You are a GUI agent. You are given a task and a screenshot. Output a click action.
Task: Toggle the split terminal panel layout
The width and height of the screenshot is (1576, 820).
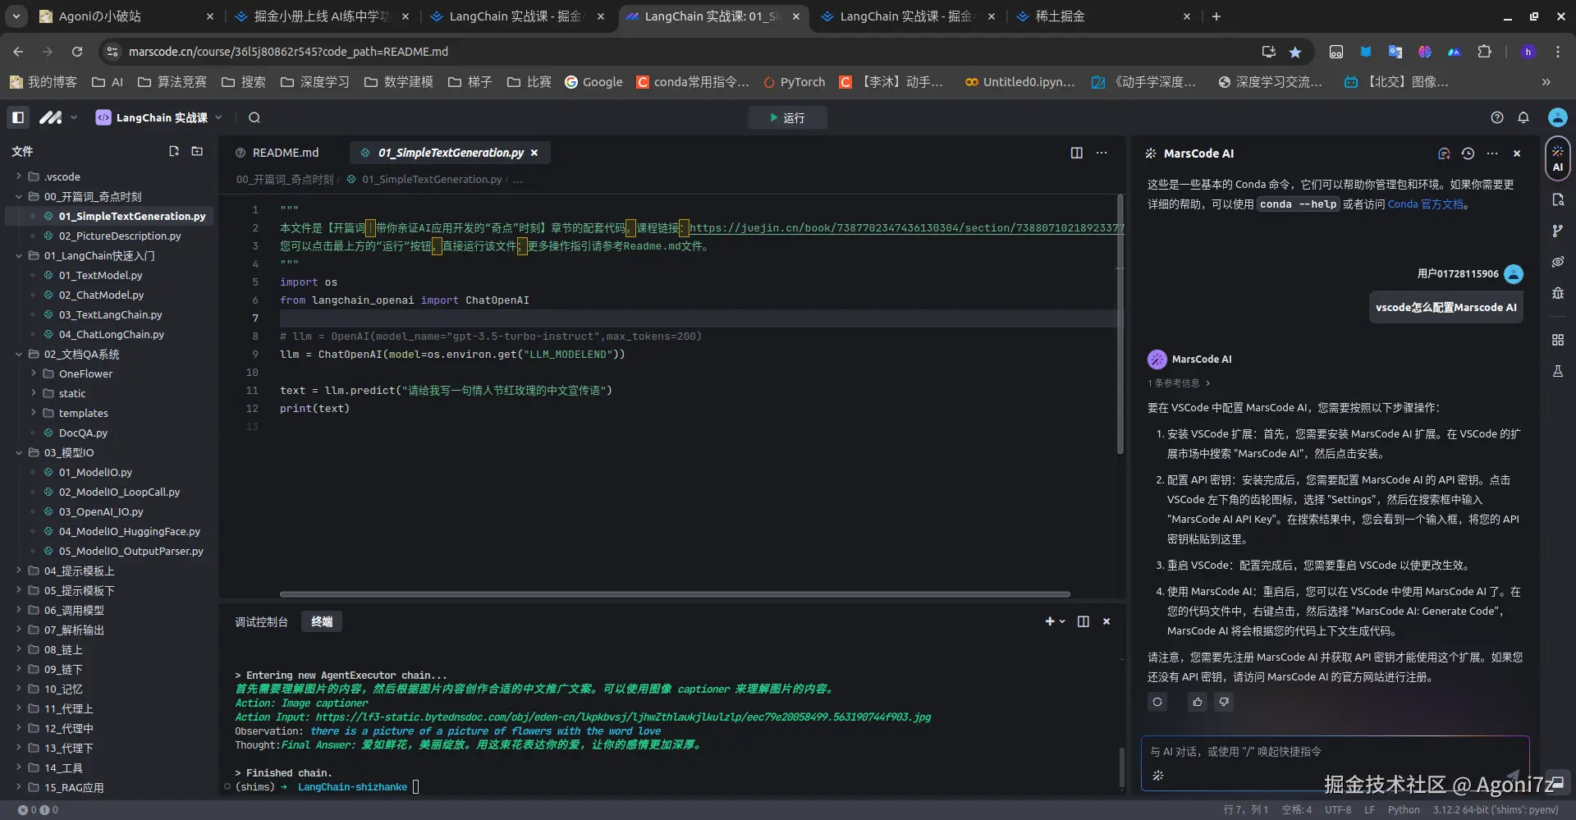tap(1083, 621)
